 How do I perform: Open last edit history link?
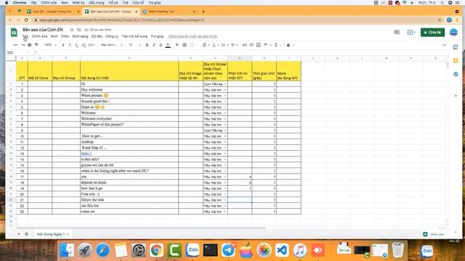point(193,36)
